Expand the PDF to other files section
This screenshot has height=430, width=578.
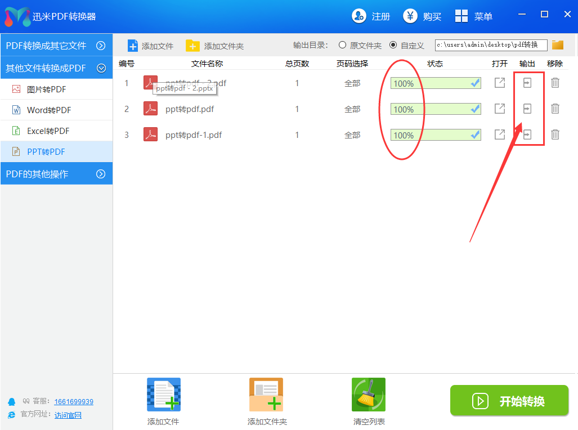[x=101, y=46]
